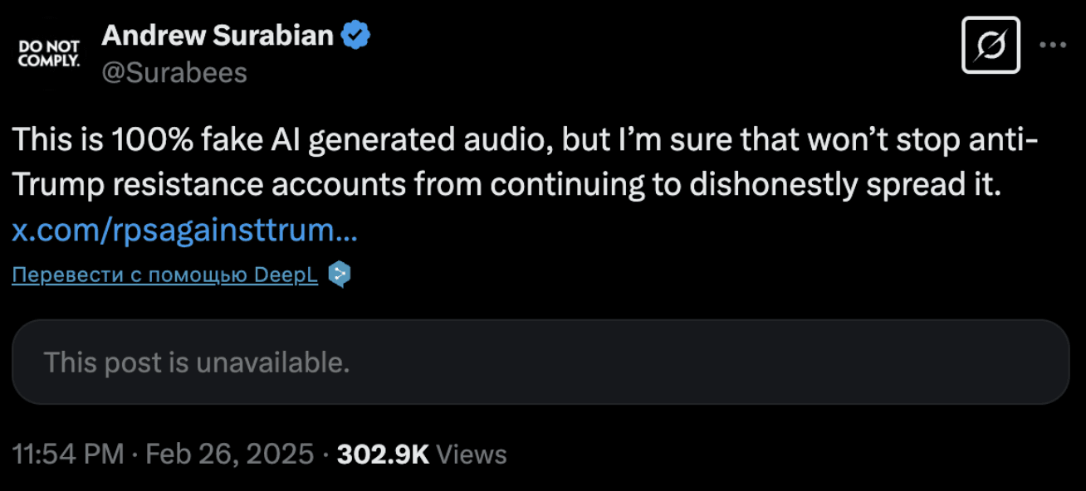Click the @Surabees handle
1086x491 pixels.
[174, 73]
